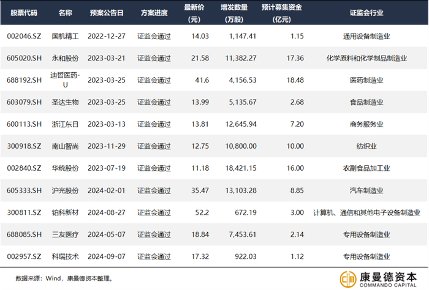Click the date 2024-08-27
Image resolution: width=429 pixels, height=290 pixels.
tap(107, 212)
